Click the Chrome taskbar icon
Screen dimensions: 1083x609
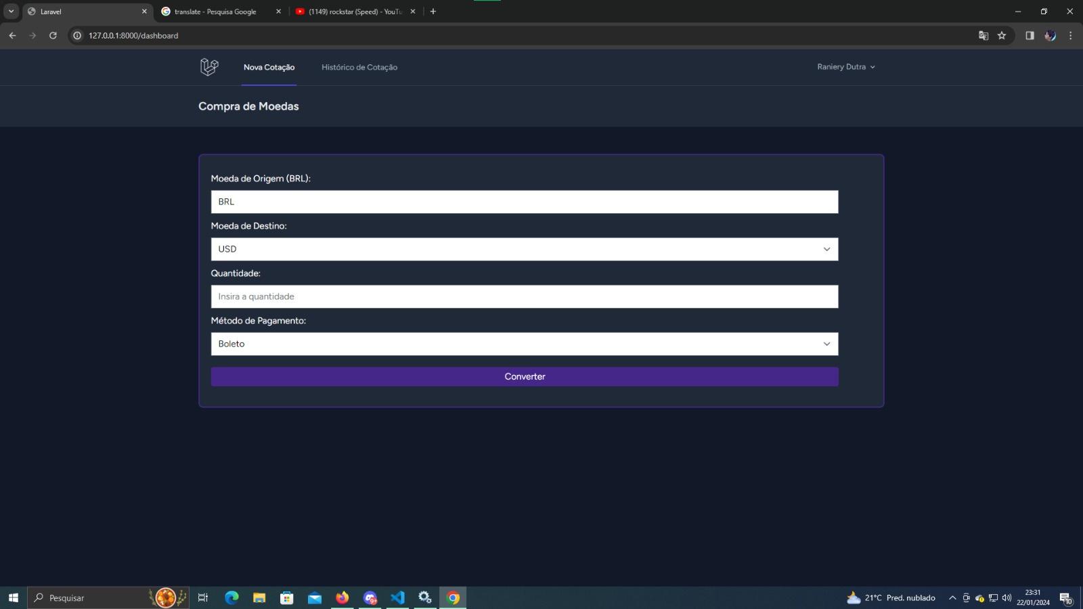pos(453,597)
